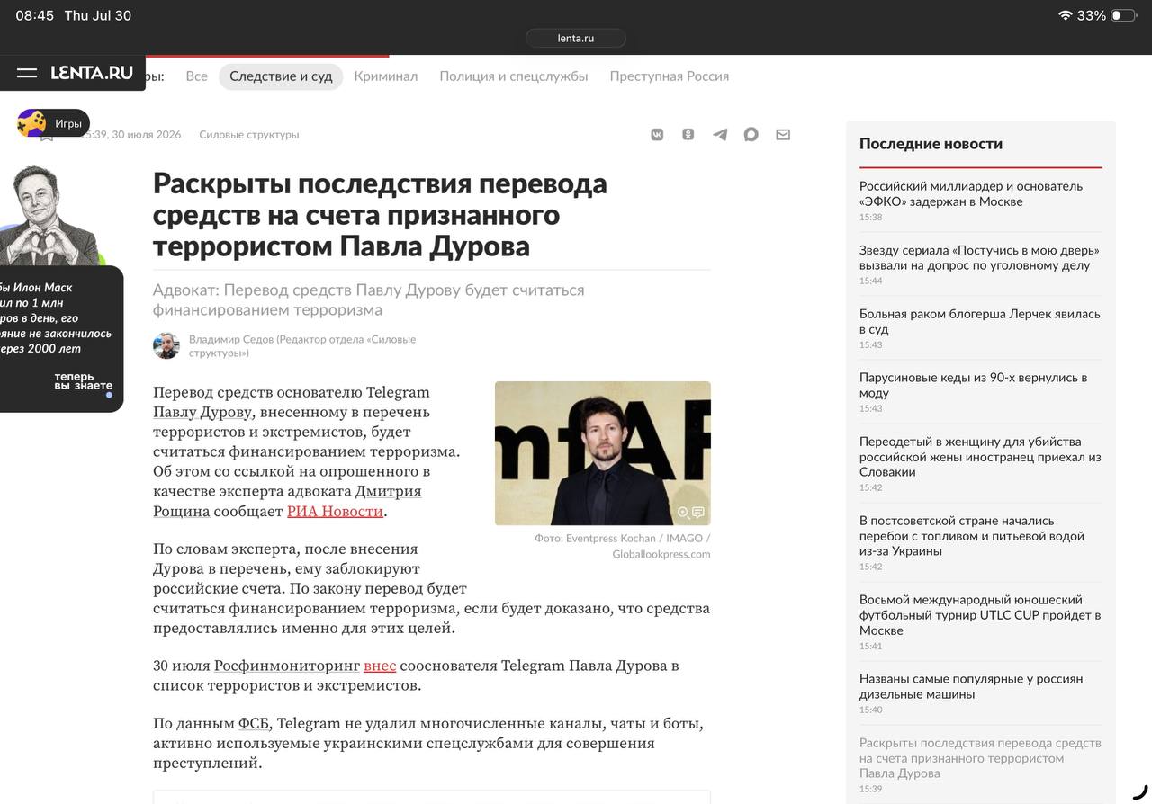This screenshot has height=804, width=1152.
Task: Open news about fuel and water shortages
Action: point(972,536)
